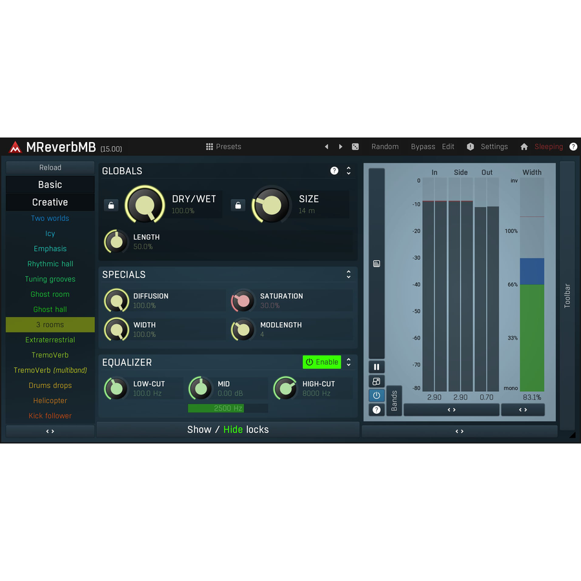Click the Diffusion knob

tap(116, 300)
